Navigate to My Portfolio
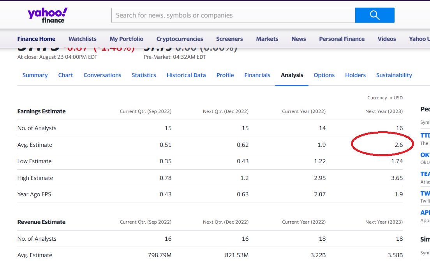The height and width of the screenshot is (261, 430). pyautogui.click(x=126, y=39)
